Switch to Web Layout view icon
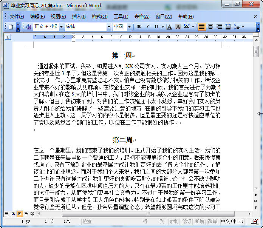Viewport: 263px width, 228px height. coord(13,214)
